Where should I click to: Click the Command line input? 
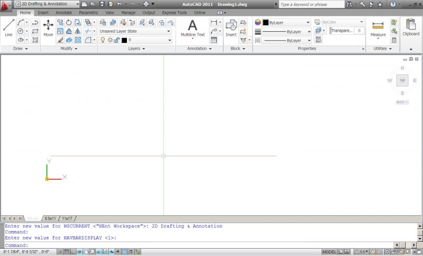200,245
